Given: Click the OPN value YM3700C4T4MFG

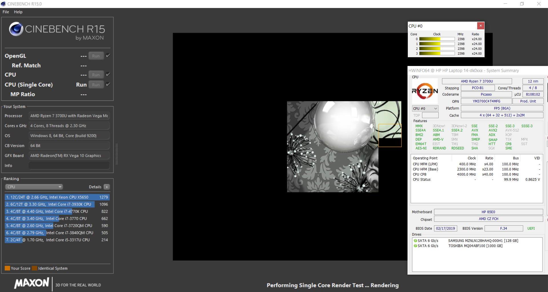Looking at the screenshot, I should (x=486, y=101).
